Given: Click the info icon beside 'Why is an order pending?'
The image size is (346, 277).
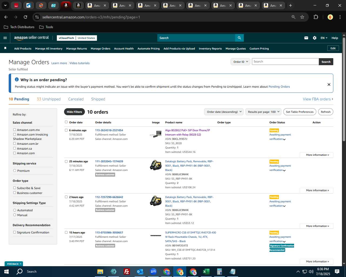Looking at the screenshot, I should click(17, 80).
